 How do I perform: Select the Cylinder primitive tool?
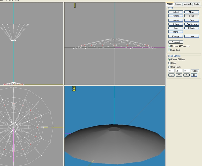pos(192,28)
